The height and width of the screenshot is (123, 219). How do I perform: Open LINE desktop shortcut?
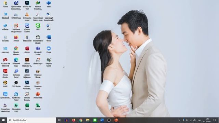[x=38, y=27]
